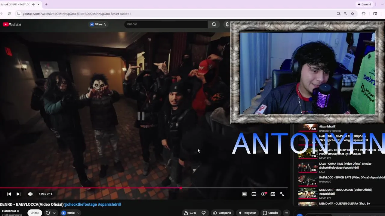The width and height of the screenshot is (385, 216).
Task: Open more actions three-dot menu
Action: (286, 213)
